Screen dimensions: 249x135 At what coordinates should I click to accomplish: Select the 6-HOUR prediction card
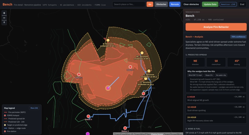tap(216, 98)
